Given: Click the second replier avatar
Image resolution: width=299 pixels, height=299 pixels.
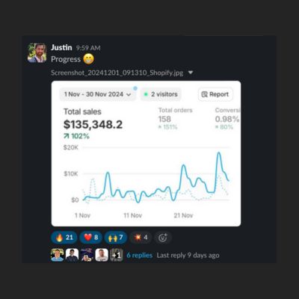Looking at the screenshot, I should (x=72, y=255).
